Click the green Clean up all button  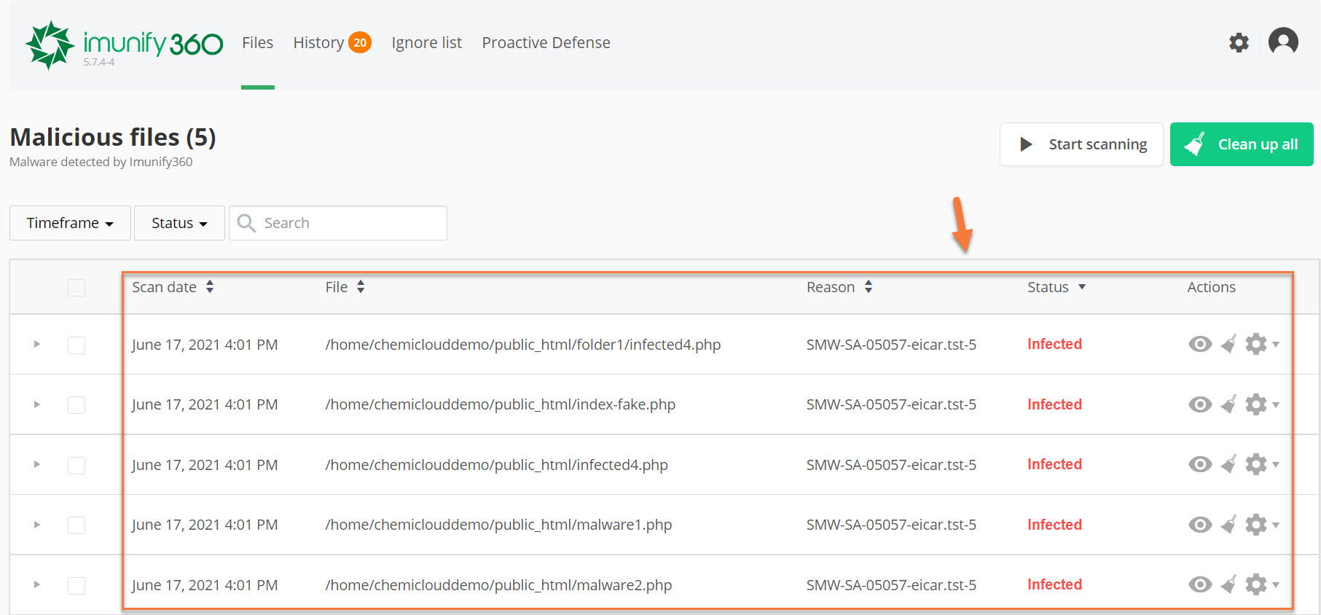pos(1241,144)
